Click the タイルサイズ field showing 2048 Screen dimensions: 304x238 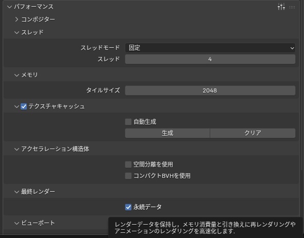[x=210, y=90]
